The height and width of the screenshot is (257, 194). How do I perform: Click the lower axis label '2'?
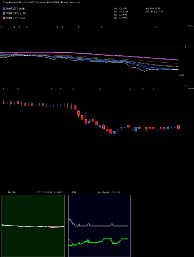(x=185, y=86)
